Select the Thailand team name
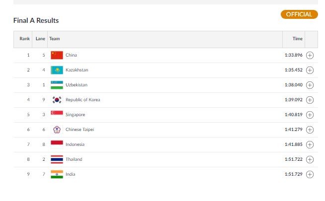 [74, 159]
